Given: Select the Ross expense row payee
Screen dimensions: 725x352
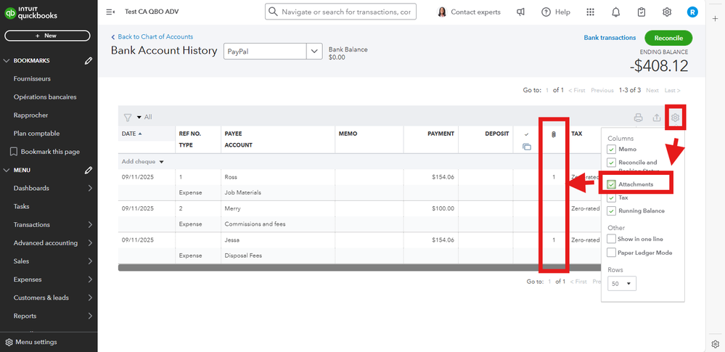Looking at the screenshot, I should coord(230,177).
